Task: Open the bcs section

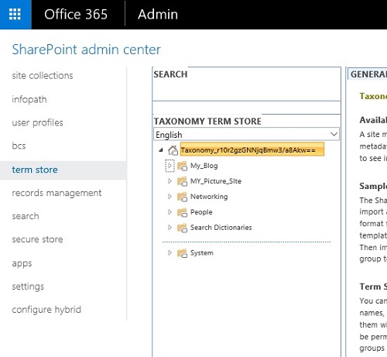Action: [x=19, y=146]
